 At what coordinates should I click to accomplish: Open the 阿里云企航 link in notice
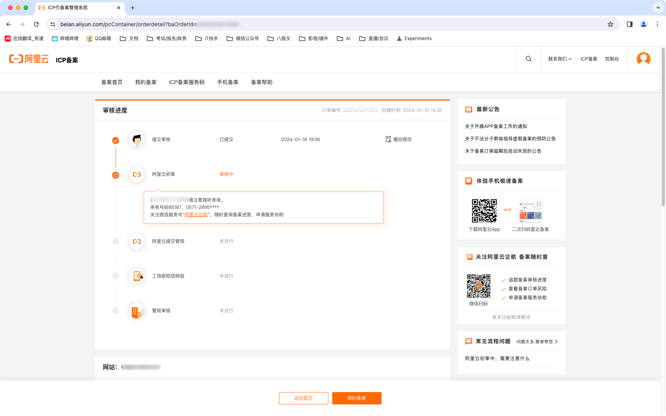196,215
